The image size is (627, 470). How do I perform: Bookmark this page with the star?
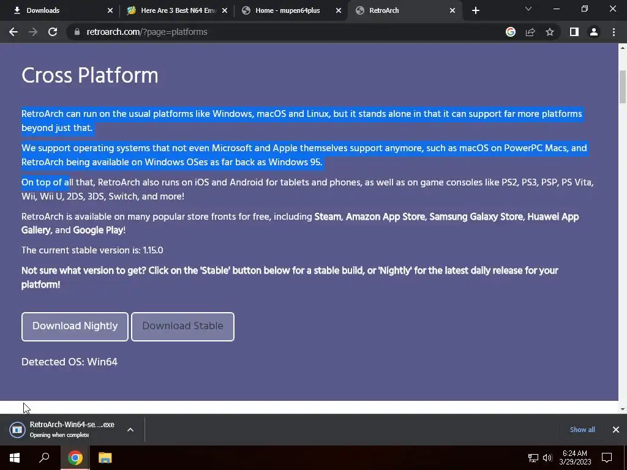550,32
